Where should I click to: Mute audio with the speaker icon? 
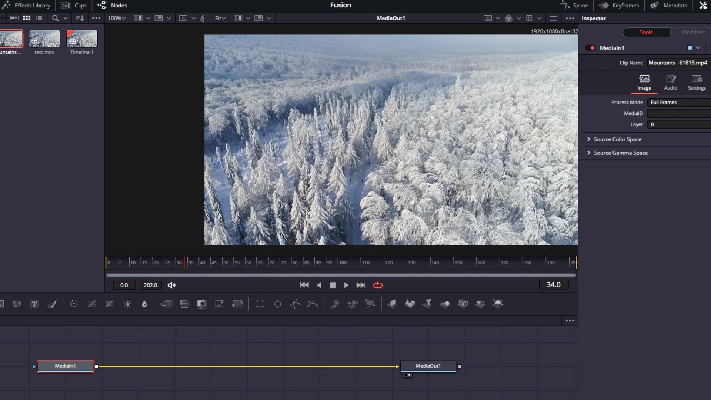coord(171,285)
